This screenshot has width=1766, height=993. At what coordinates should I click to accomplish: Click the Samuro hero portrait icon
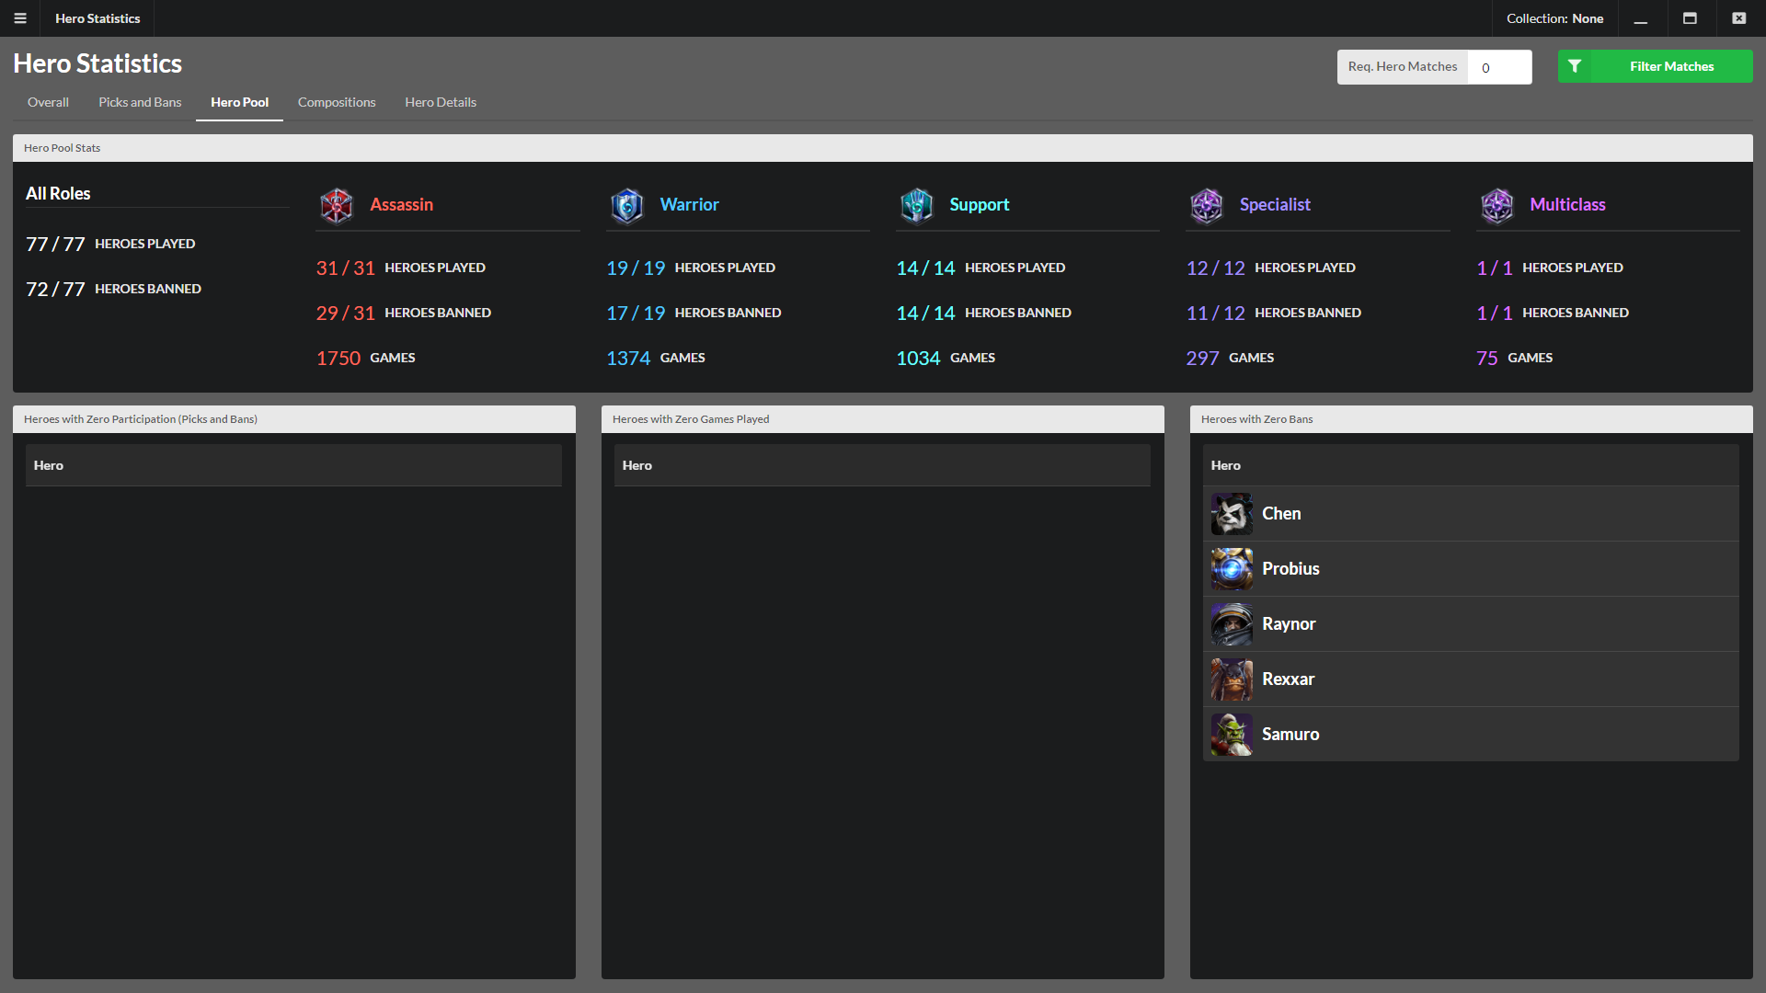coord(1229,734)
